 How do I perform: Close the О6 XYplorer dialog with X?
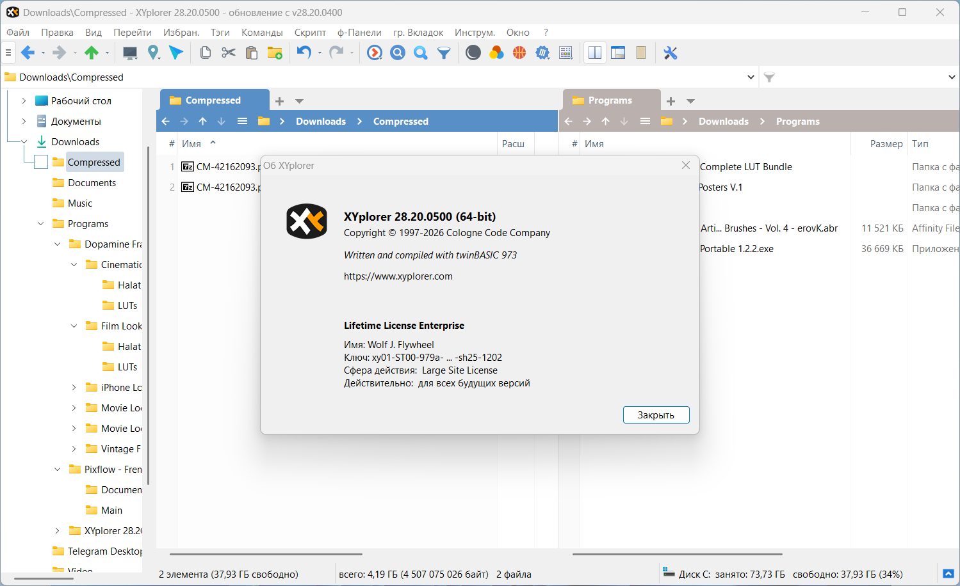[x=686, y=165]
